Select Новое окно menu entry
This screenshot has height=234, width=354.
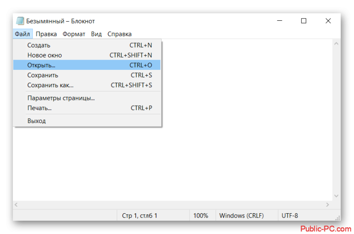[87, 55]
